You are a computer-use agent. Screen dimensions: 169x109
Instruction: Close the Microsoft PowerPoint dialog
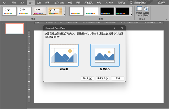[x=122, y=28]
